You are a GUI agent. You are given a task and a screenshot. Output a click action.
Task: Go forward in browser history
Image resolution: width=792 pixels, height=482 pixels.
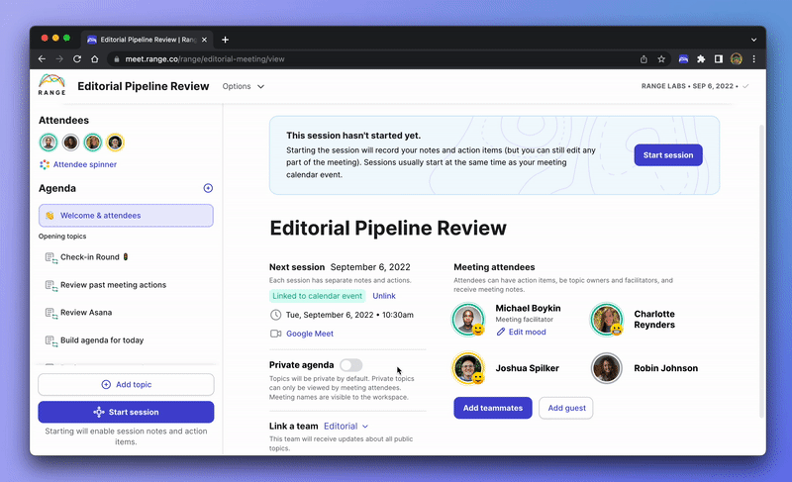tap(59, 59)
